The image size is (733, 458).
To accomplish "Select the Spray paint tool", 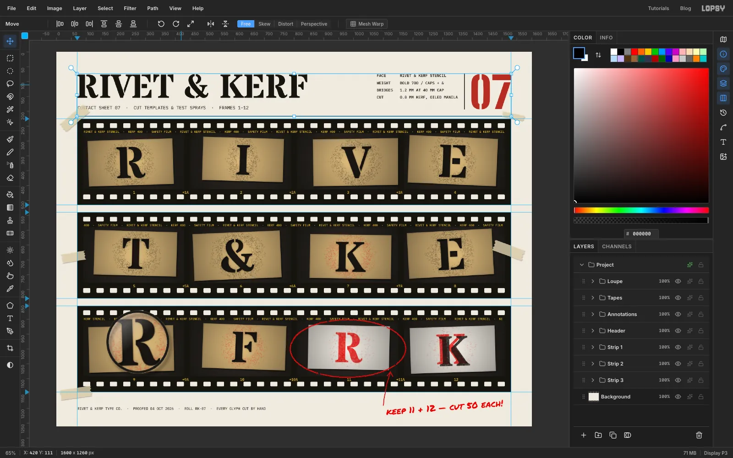I will pos(10,165).
